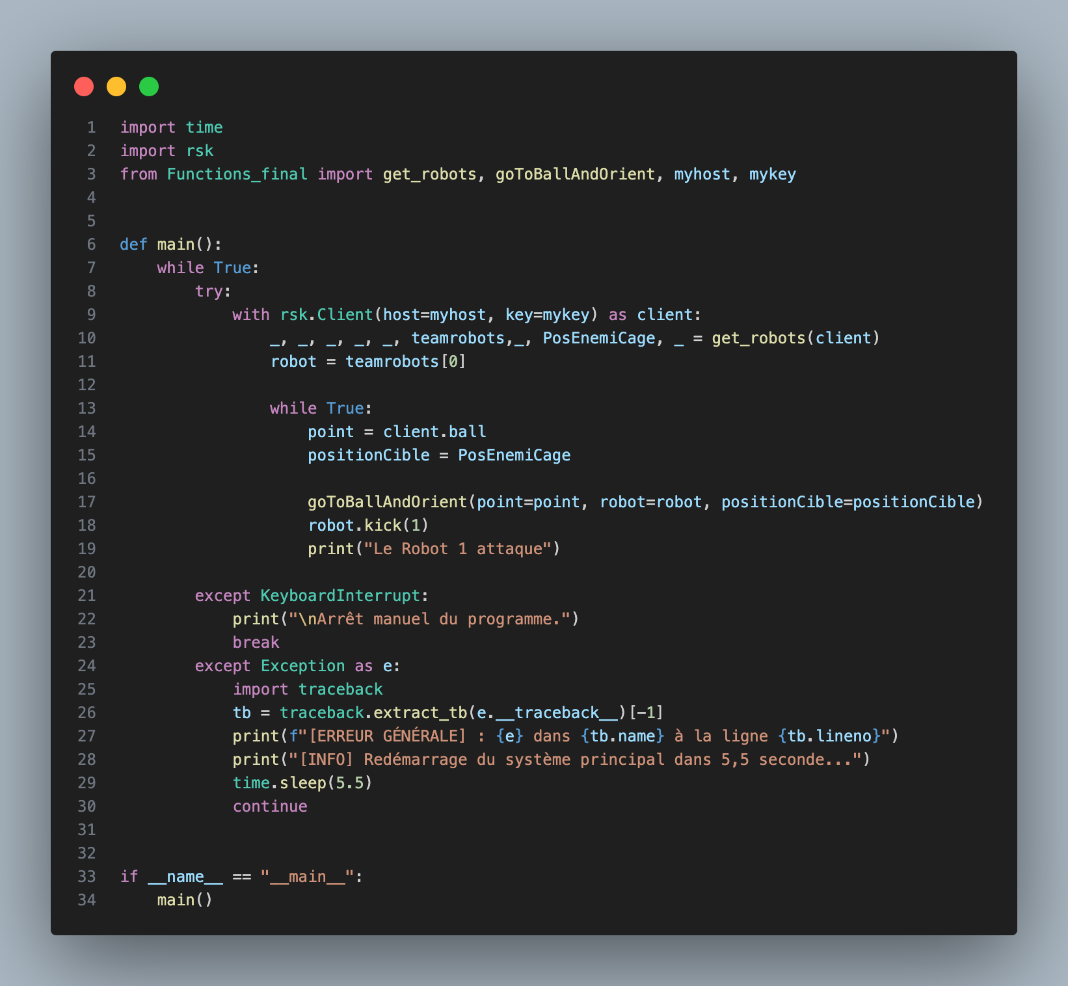
Task: Click 'goToBallAndOrient' in the import line
Action: click(576, 174)
